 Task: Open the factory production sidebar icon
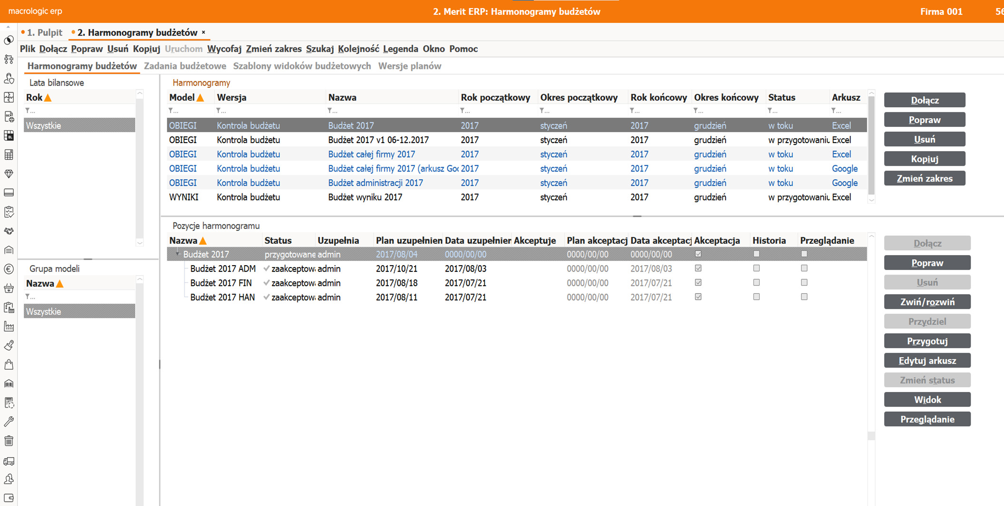point(9,326)
